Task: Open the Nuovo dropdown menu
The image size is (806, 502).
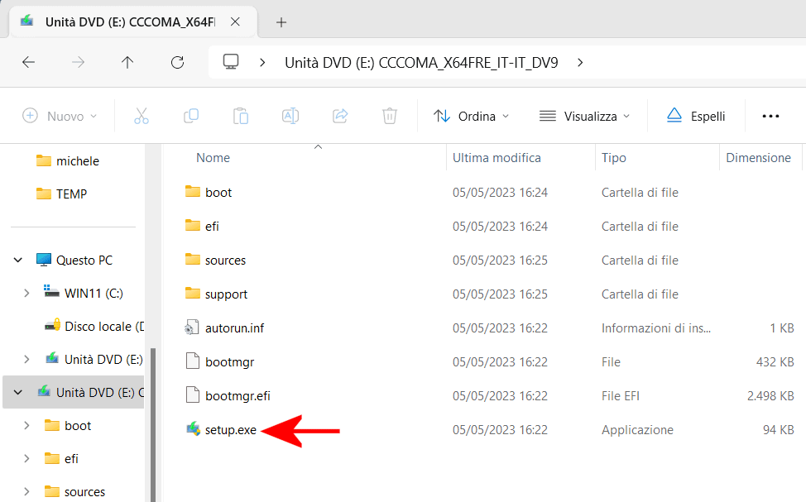Action: pyautogui.click(x=60, y=116)
